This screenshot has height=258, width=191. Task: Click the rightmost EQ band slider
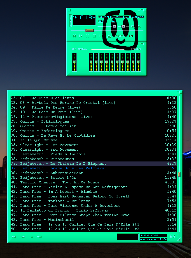(138, 62)
